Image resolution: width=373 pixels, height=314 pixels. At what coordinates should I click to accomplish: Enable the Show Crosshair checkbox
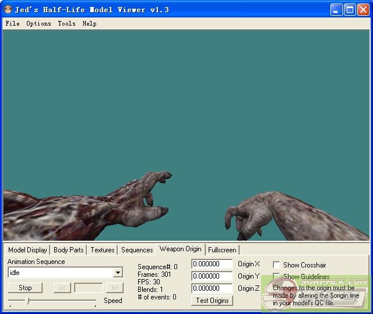point(277,265)
